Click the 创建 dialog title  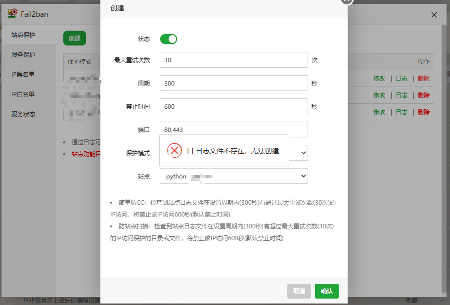point(117,8)
